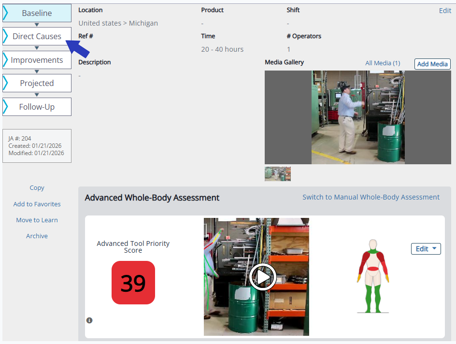Screen dimensions: 456x344
Task: Click the red priority score 39 box
Action: click(133, 283)
